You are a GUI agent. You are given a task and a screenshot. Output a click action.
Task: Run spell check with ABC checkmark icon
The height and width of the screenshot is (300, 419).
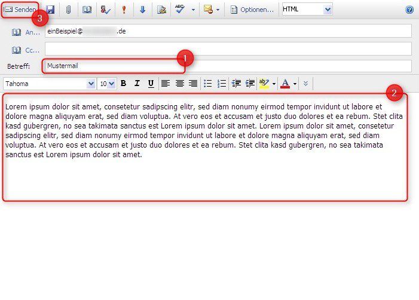[x=180, y=9]
